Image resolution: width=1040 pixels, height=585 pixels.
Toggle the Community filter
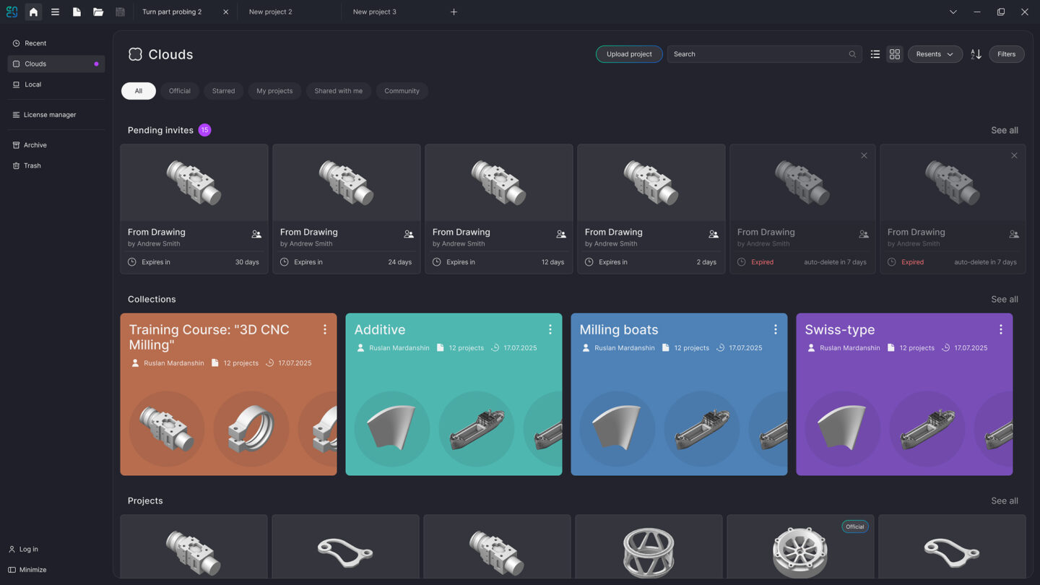402,90
